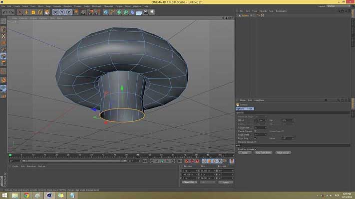Add a cube primitive from toolbar
Image resolution: width=355 pixels, height=199 pixels.
point(106,12)
